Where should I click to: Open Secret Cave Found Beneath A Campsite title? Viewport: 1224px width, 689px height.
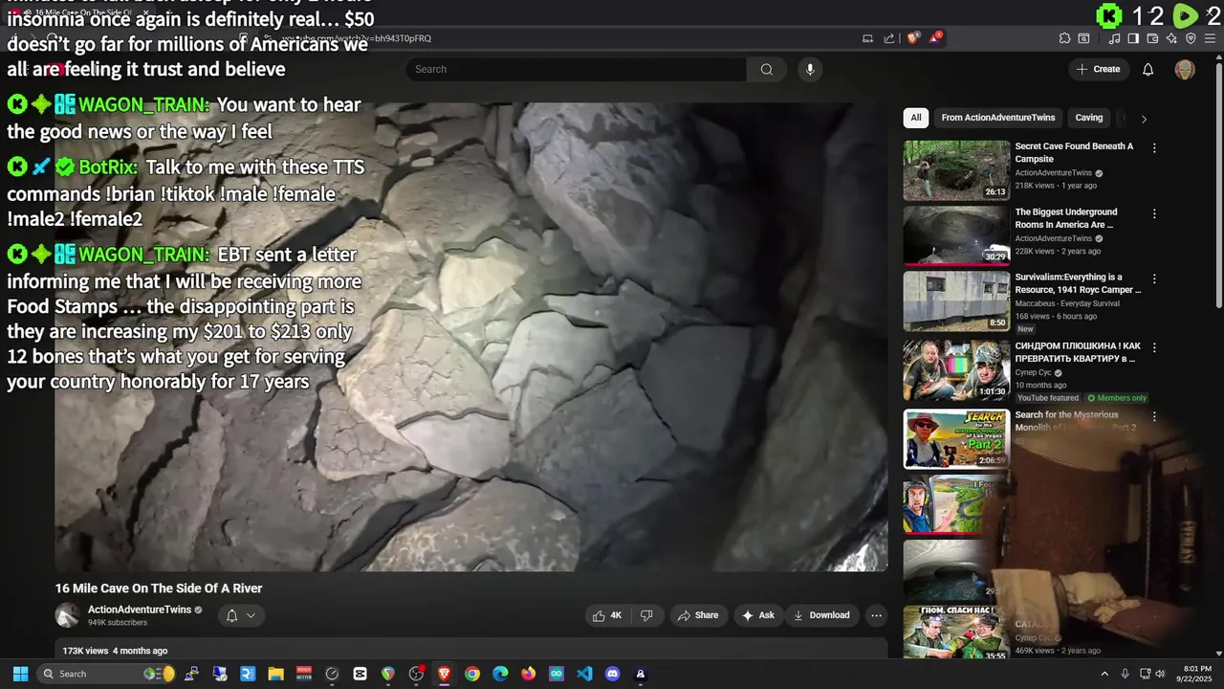[1074, 152]
